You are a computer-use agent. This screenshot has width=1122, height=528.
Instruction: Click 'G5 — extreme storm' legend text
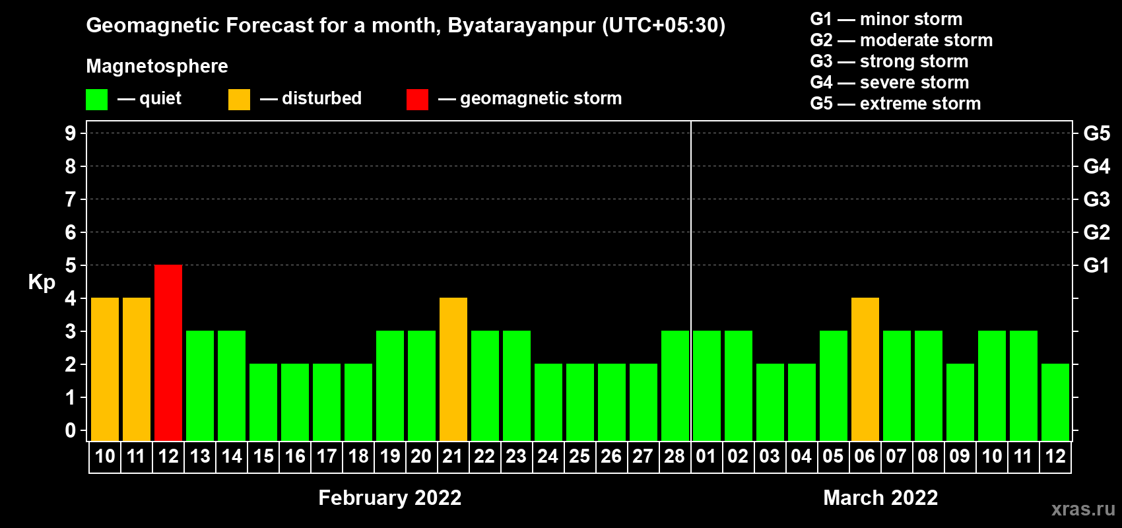pos(896,104)
